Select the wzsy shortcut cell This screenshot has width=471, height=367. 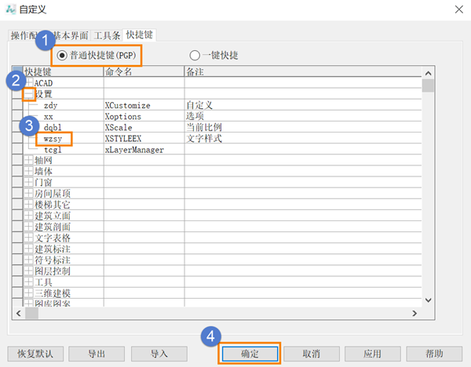click(64, 139)
